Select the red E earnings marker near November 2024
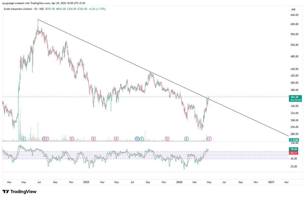This screenshot has height=198, width=305. tap(71, 139)
